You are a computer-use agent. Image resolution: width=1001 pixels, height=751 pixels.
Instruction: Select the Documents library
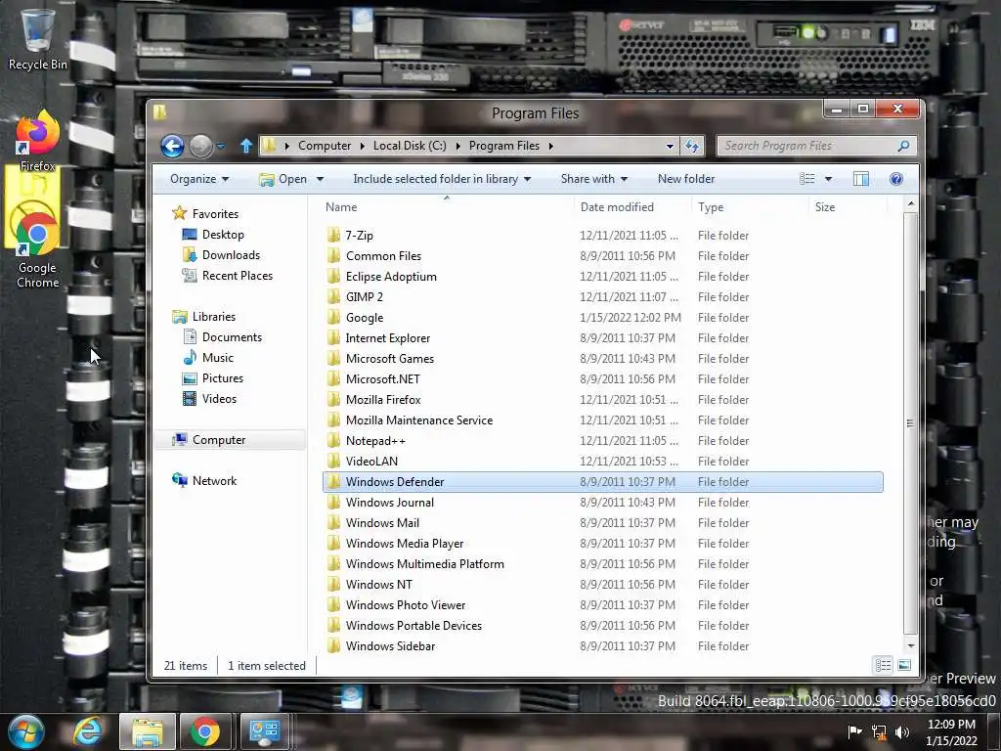pyautogui.click(x=232, y=337)
